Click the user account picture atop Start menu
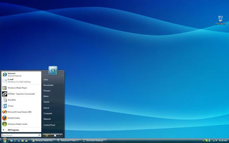 53,70
